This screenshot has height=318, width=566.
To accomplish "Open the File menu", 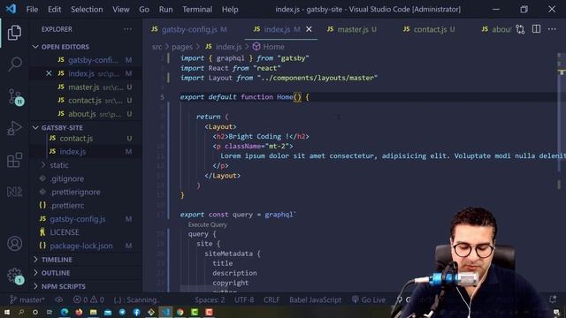I will 32,10.
